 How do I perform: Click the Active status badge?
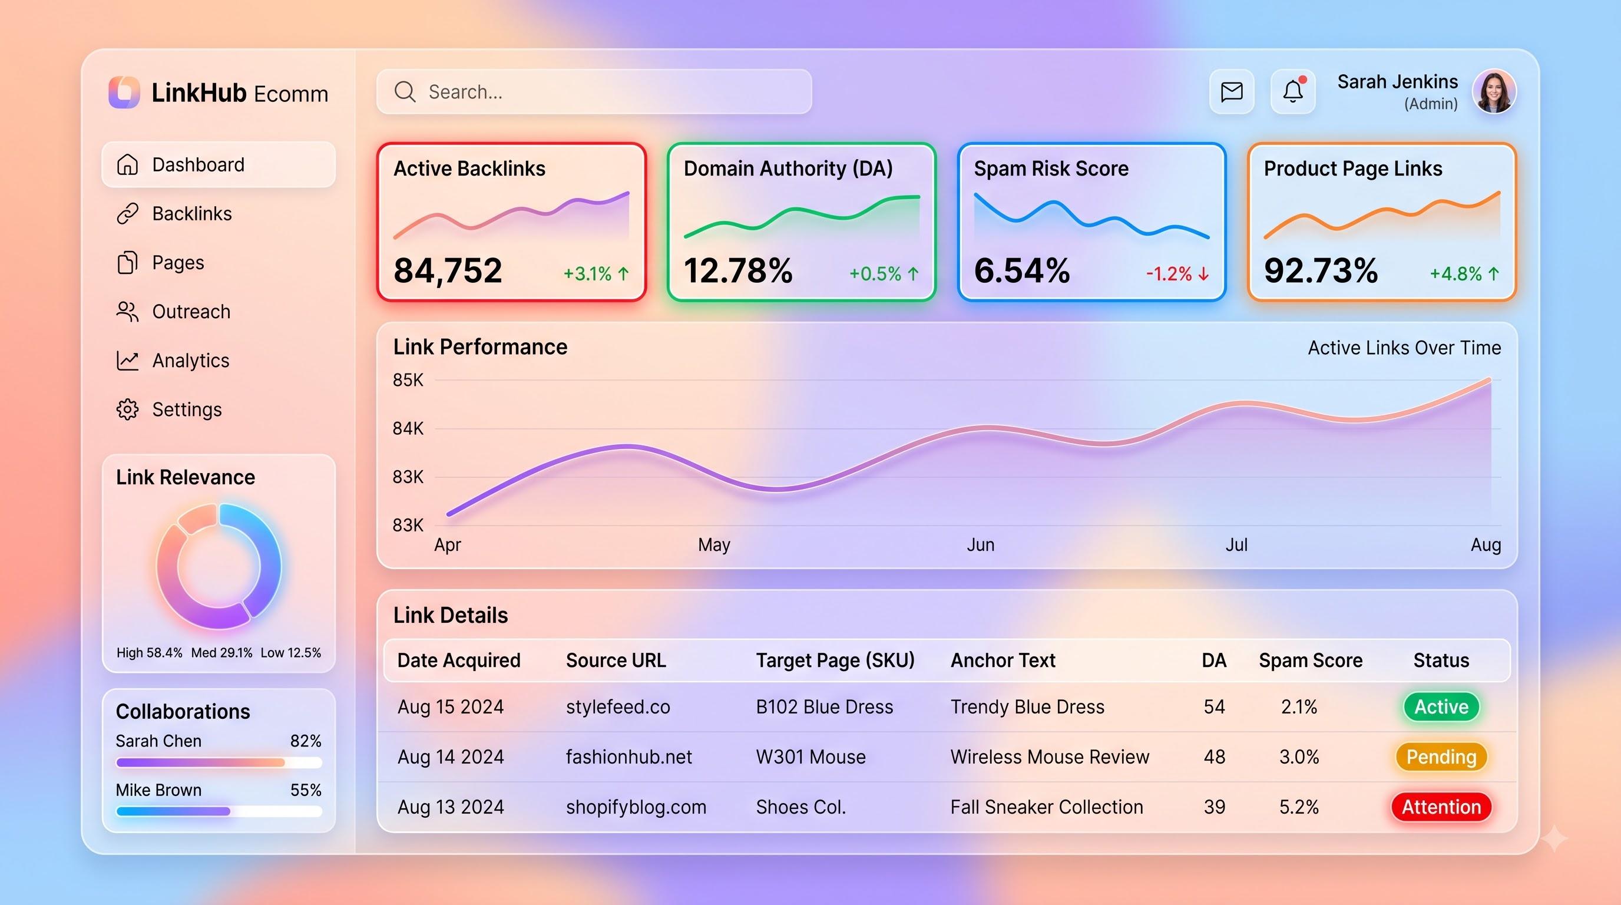tap(1441, 707)
